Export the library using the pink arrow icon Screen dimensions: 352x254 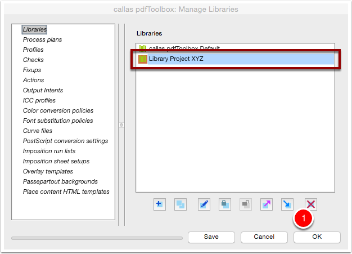click(267, 204)
